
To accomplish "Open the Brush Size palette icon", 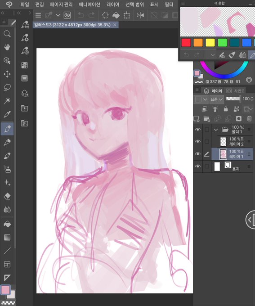I will point(25,51).
